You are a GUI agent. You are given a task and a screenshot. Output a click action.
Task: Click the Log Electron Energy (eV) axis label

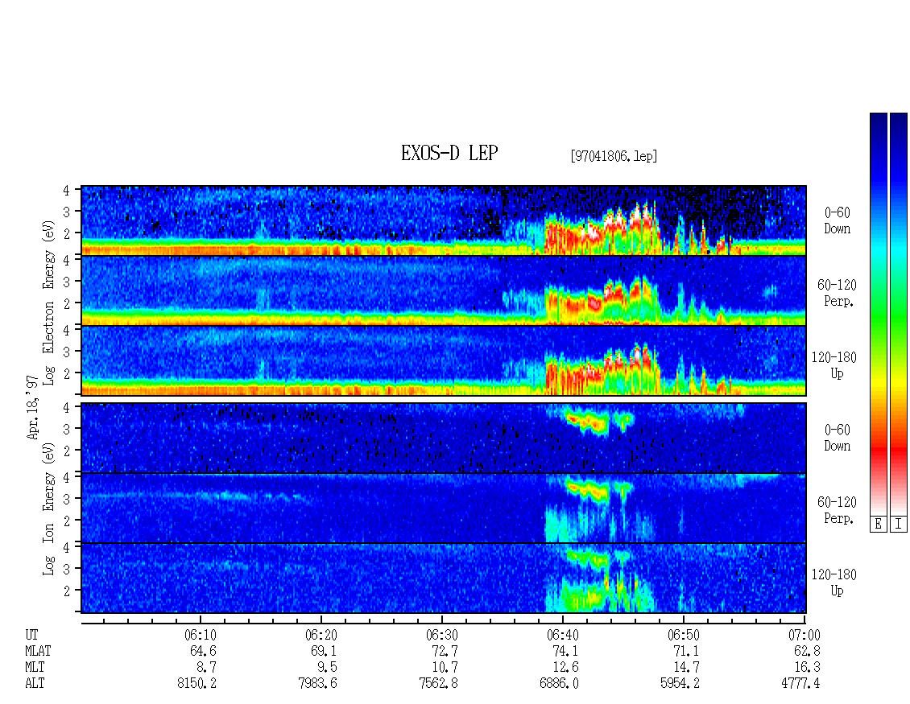(49, 303)
